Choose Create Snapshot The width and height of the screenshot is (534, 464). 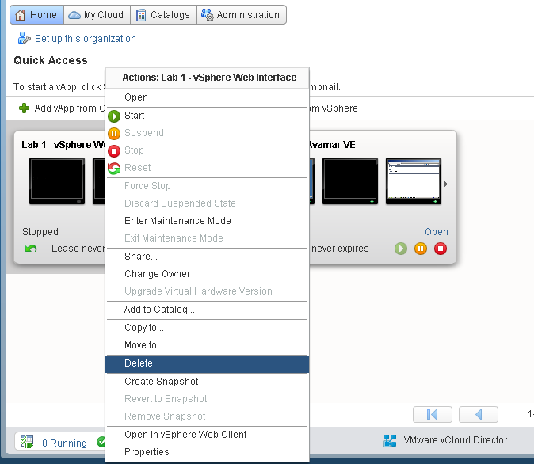coord(207,382)
